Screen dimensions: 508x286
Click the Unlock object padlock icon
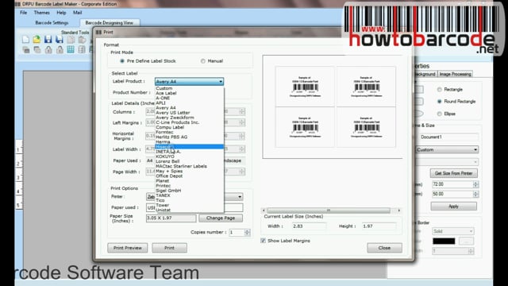tap(60, 49)
